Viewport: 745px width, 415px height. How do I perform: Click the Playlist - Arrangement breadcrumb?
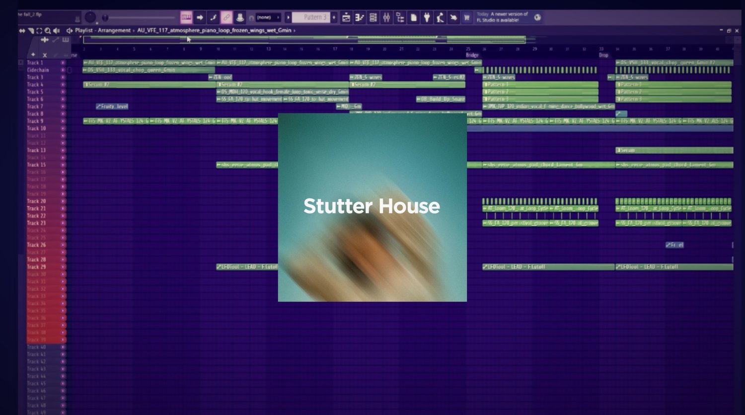tap(103, 30)
